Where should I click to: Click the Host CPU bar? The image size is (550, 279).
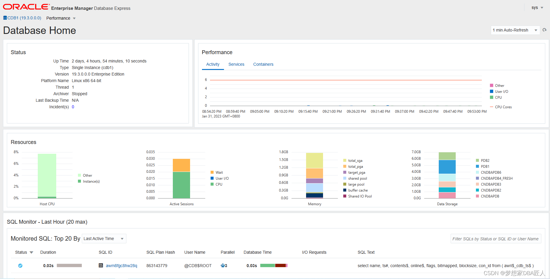click(x=47, y=175)
